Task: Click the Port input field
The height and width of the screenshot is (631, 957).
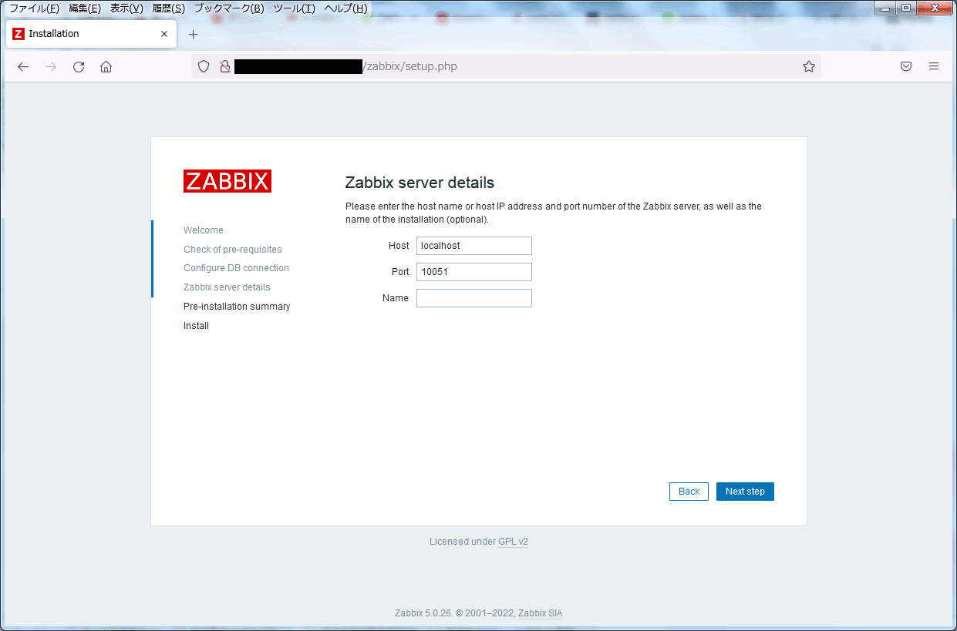Action: coord(473,272)
